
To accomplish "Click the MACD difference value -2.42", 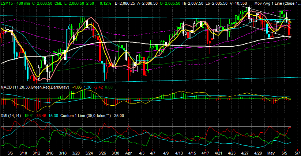I will 98,87.
